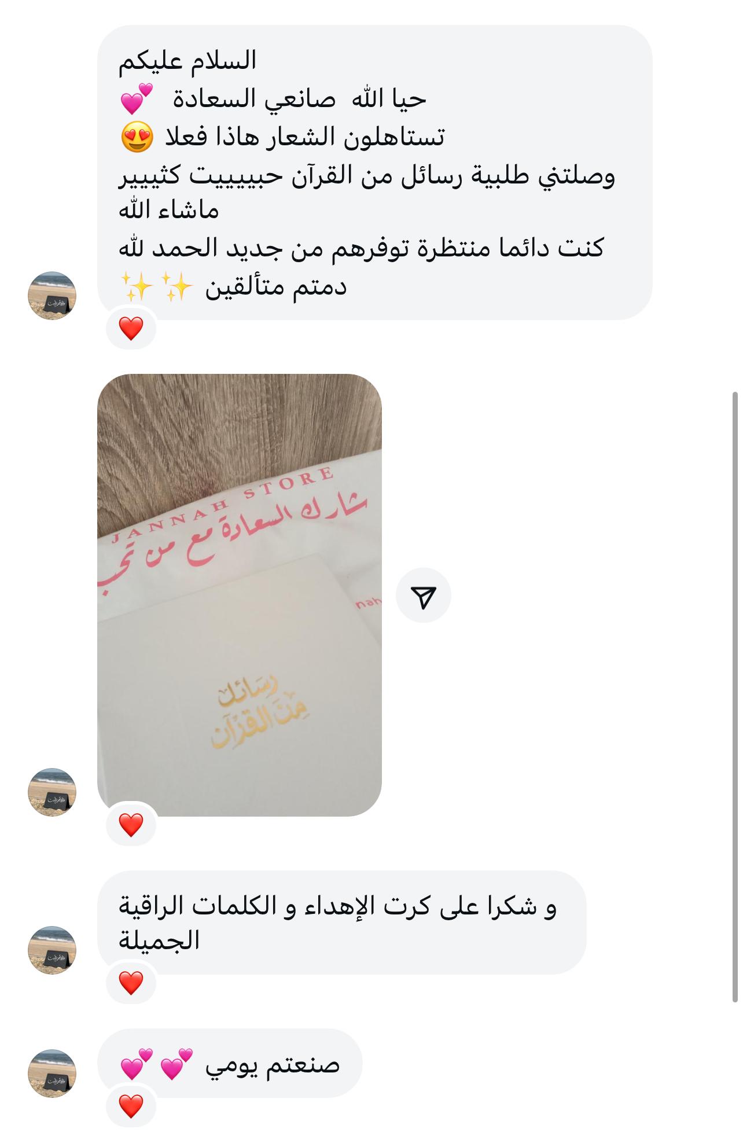Open sender avatar beside the shared photo
This screenshot has height=1139, width=743.
[x=52, y=792]
